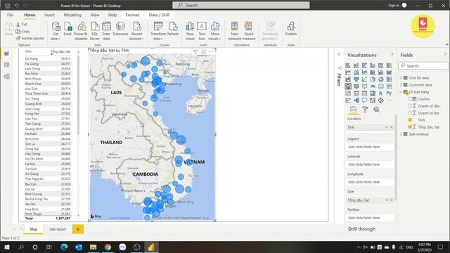Click the Publish button
This screenshot has height=253, width=450.
[x=290, y=29]
